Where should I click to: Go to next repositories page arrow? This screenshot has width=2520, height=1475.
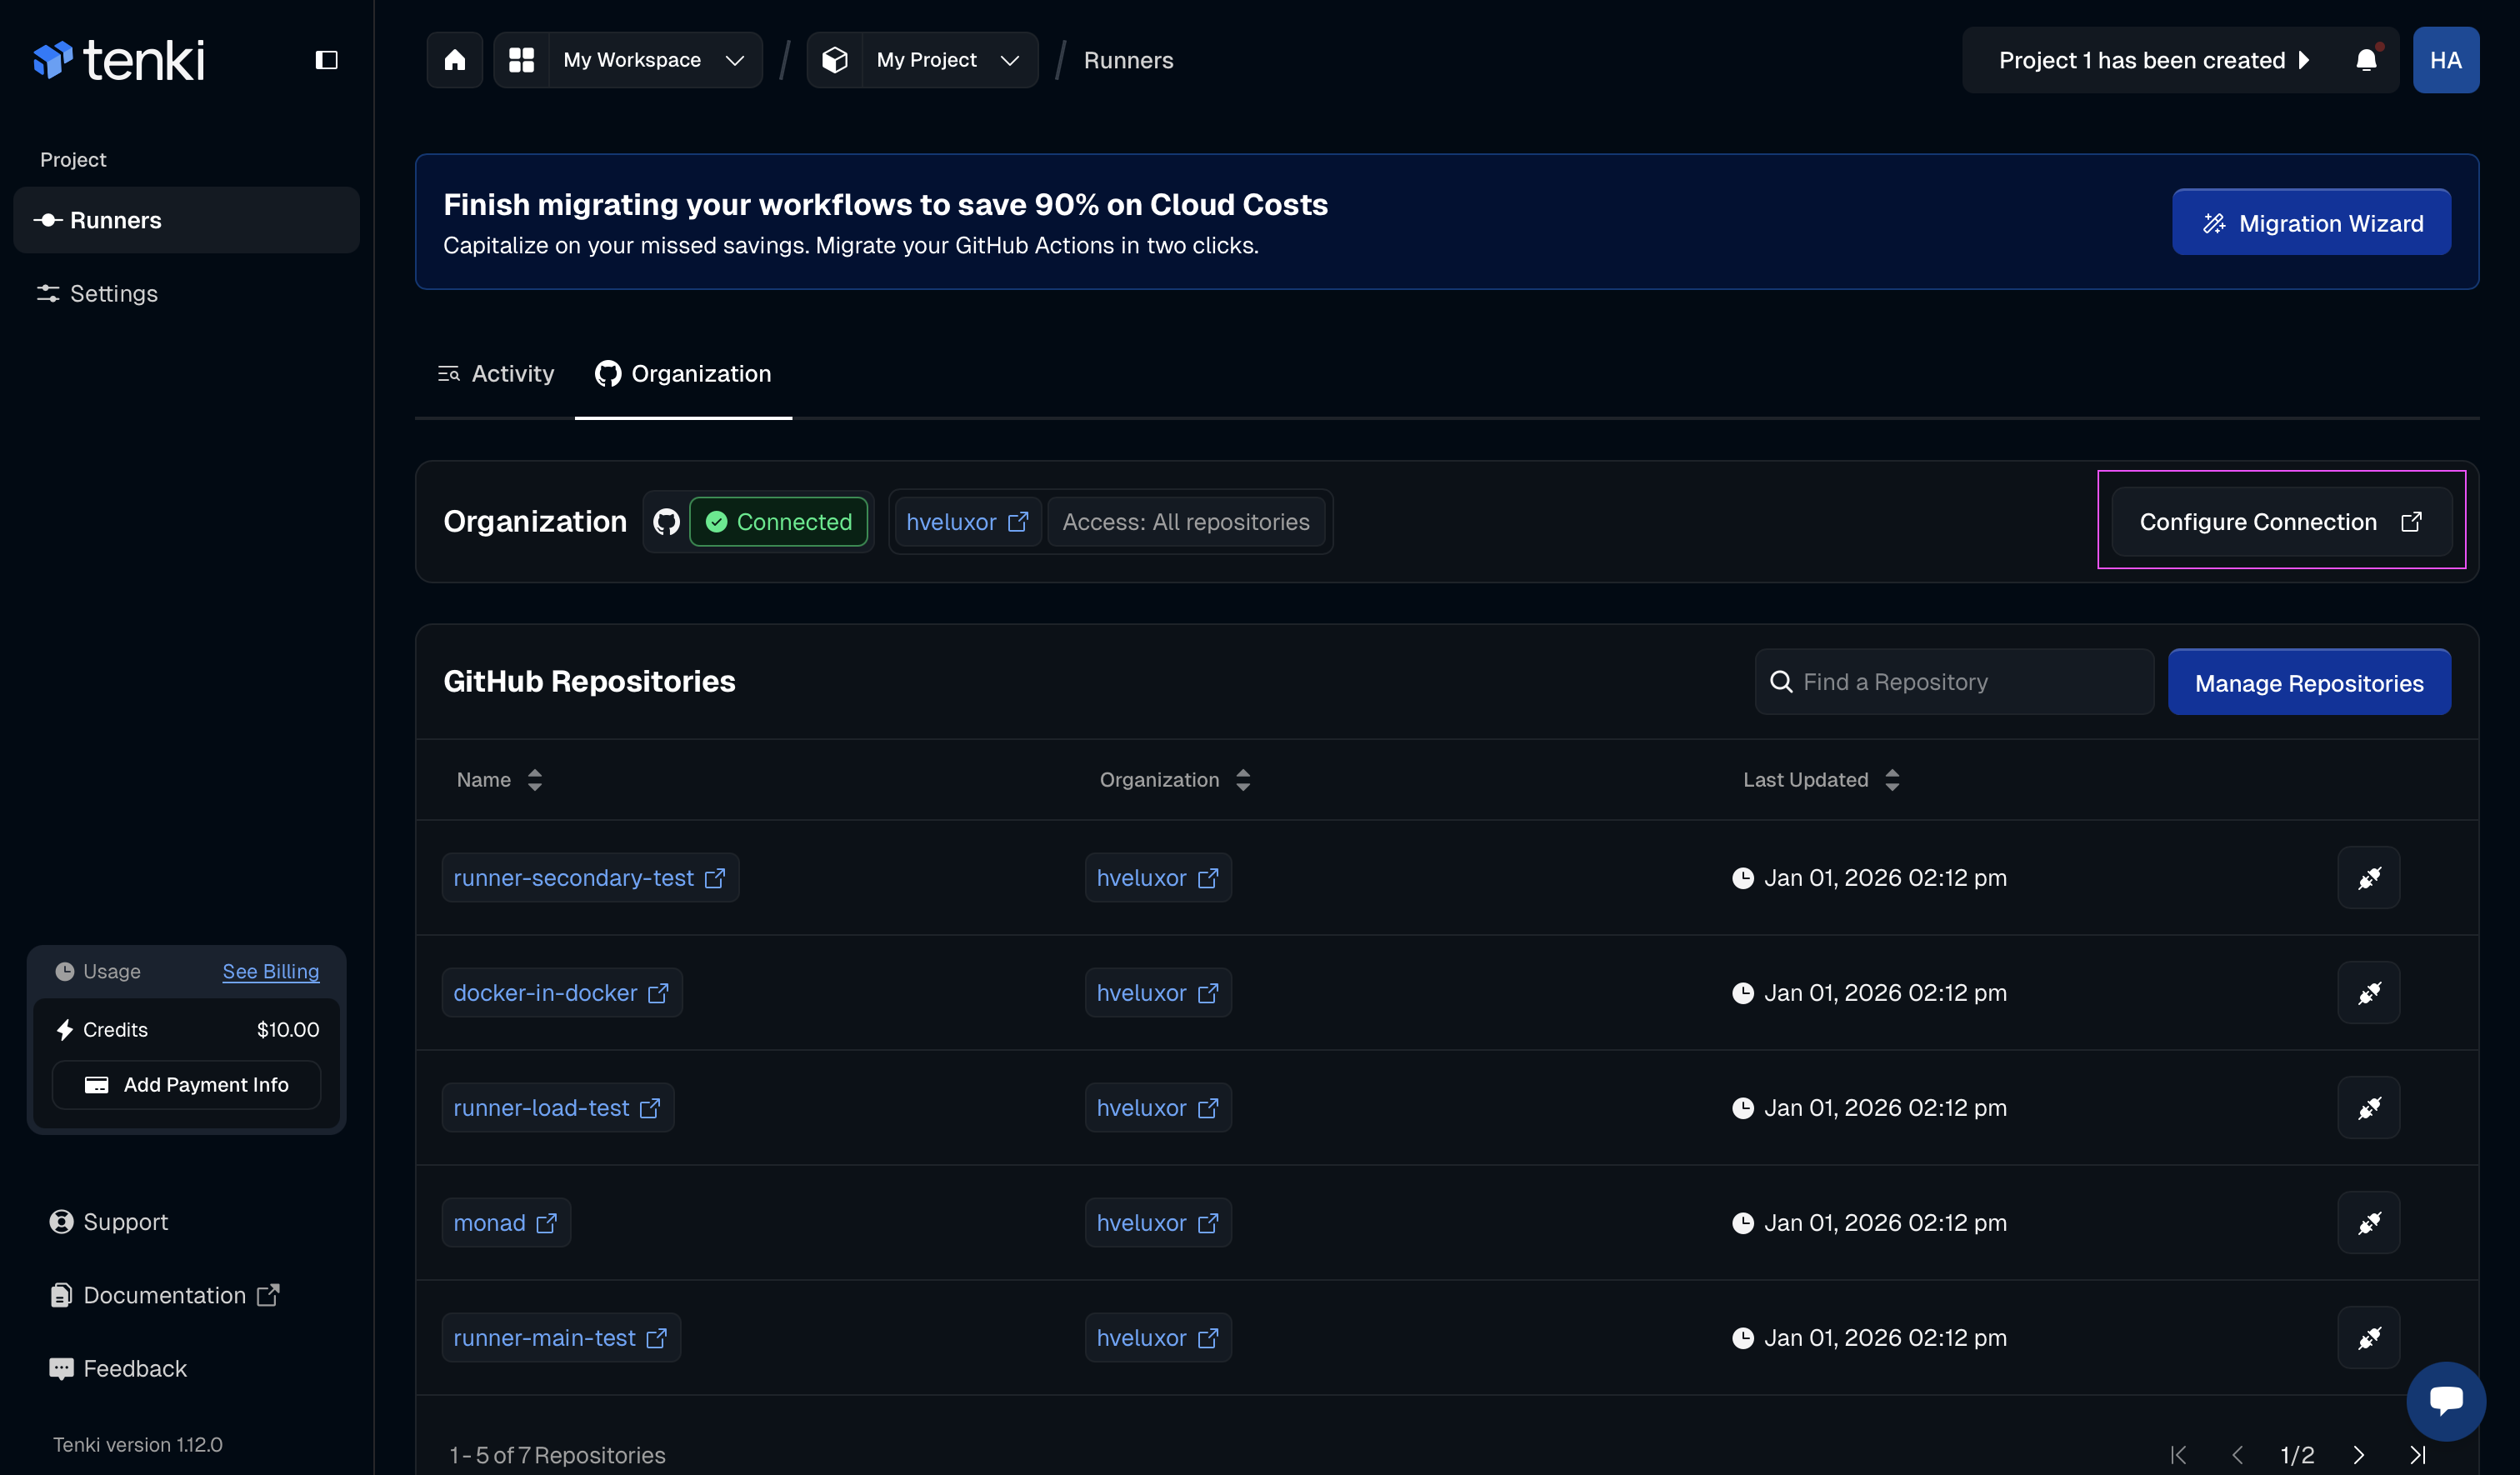(2358, 1455)
